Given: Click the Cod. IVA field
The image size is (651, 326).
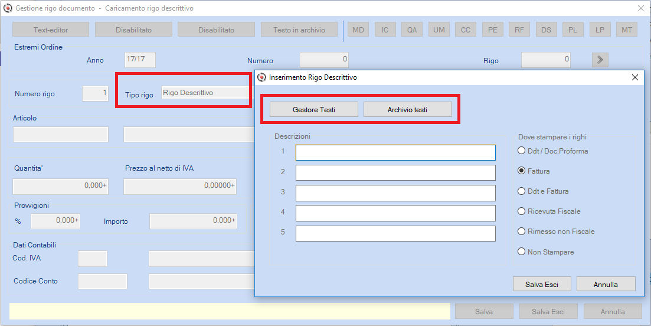Looking at the screenshot, I should (x=93, y=258).
